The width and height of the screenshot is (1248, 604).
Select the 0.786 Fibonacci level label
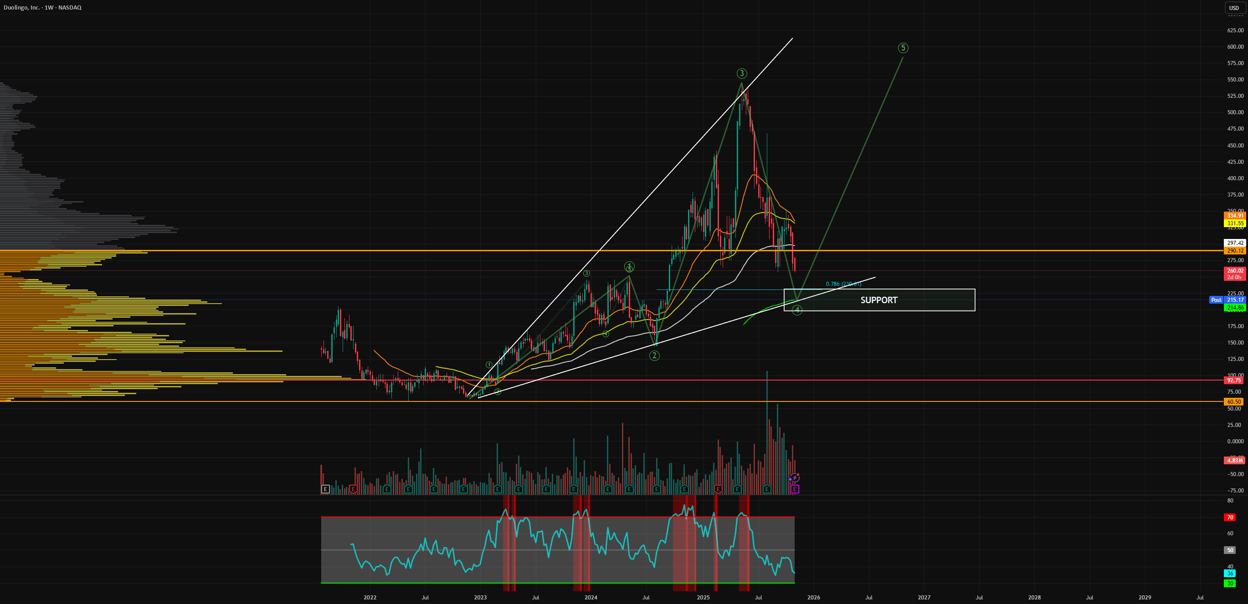pyautogui.click(x=843, y=284)
